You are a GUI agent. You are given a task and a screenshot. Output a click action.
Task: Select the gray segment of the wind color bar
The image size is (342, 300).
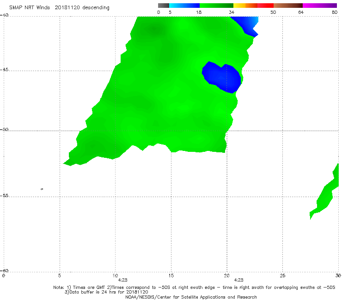pyautogui.click(x=163, y=6)
